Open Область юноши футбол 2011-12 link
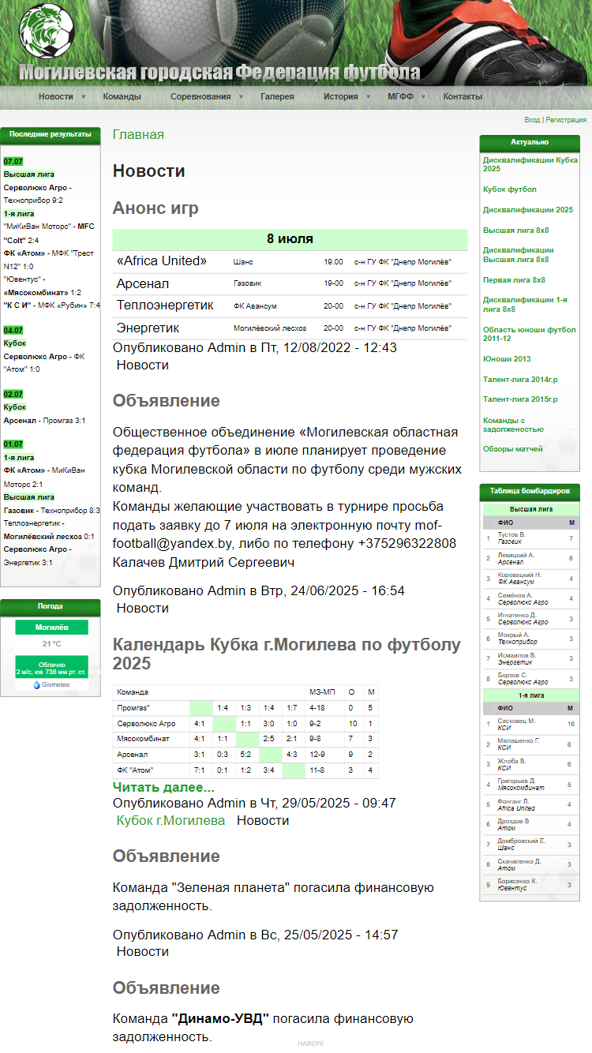 click(530, 333)
